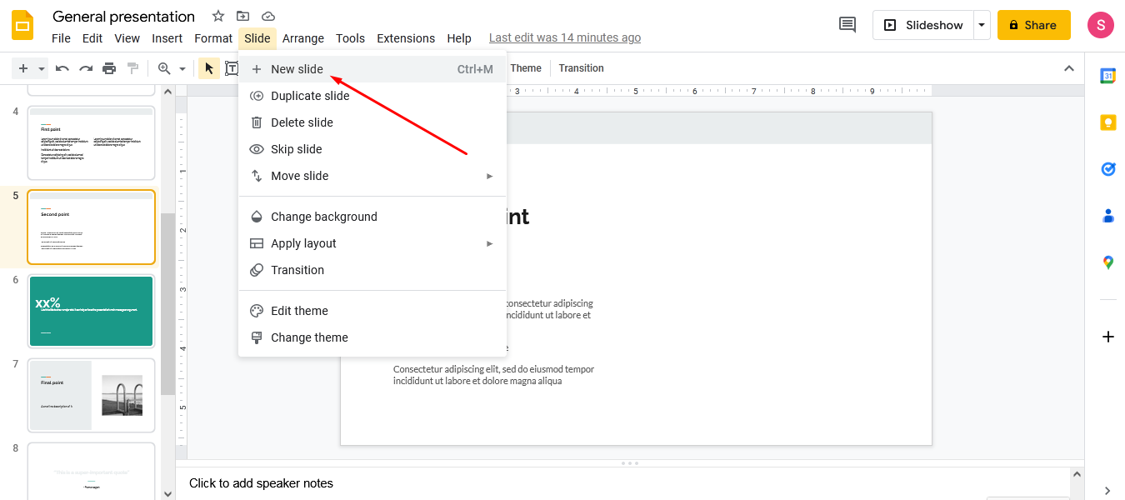Insert a text box

tap(232, 68)
